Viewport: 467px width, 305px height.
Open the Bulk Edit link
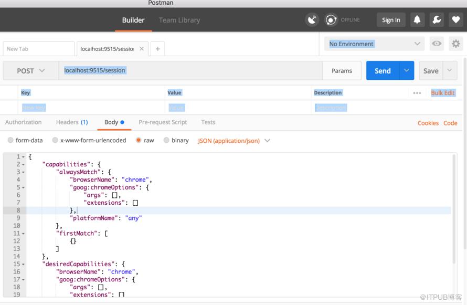(x=442, y=92)
